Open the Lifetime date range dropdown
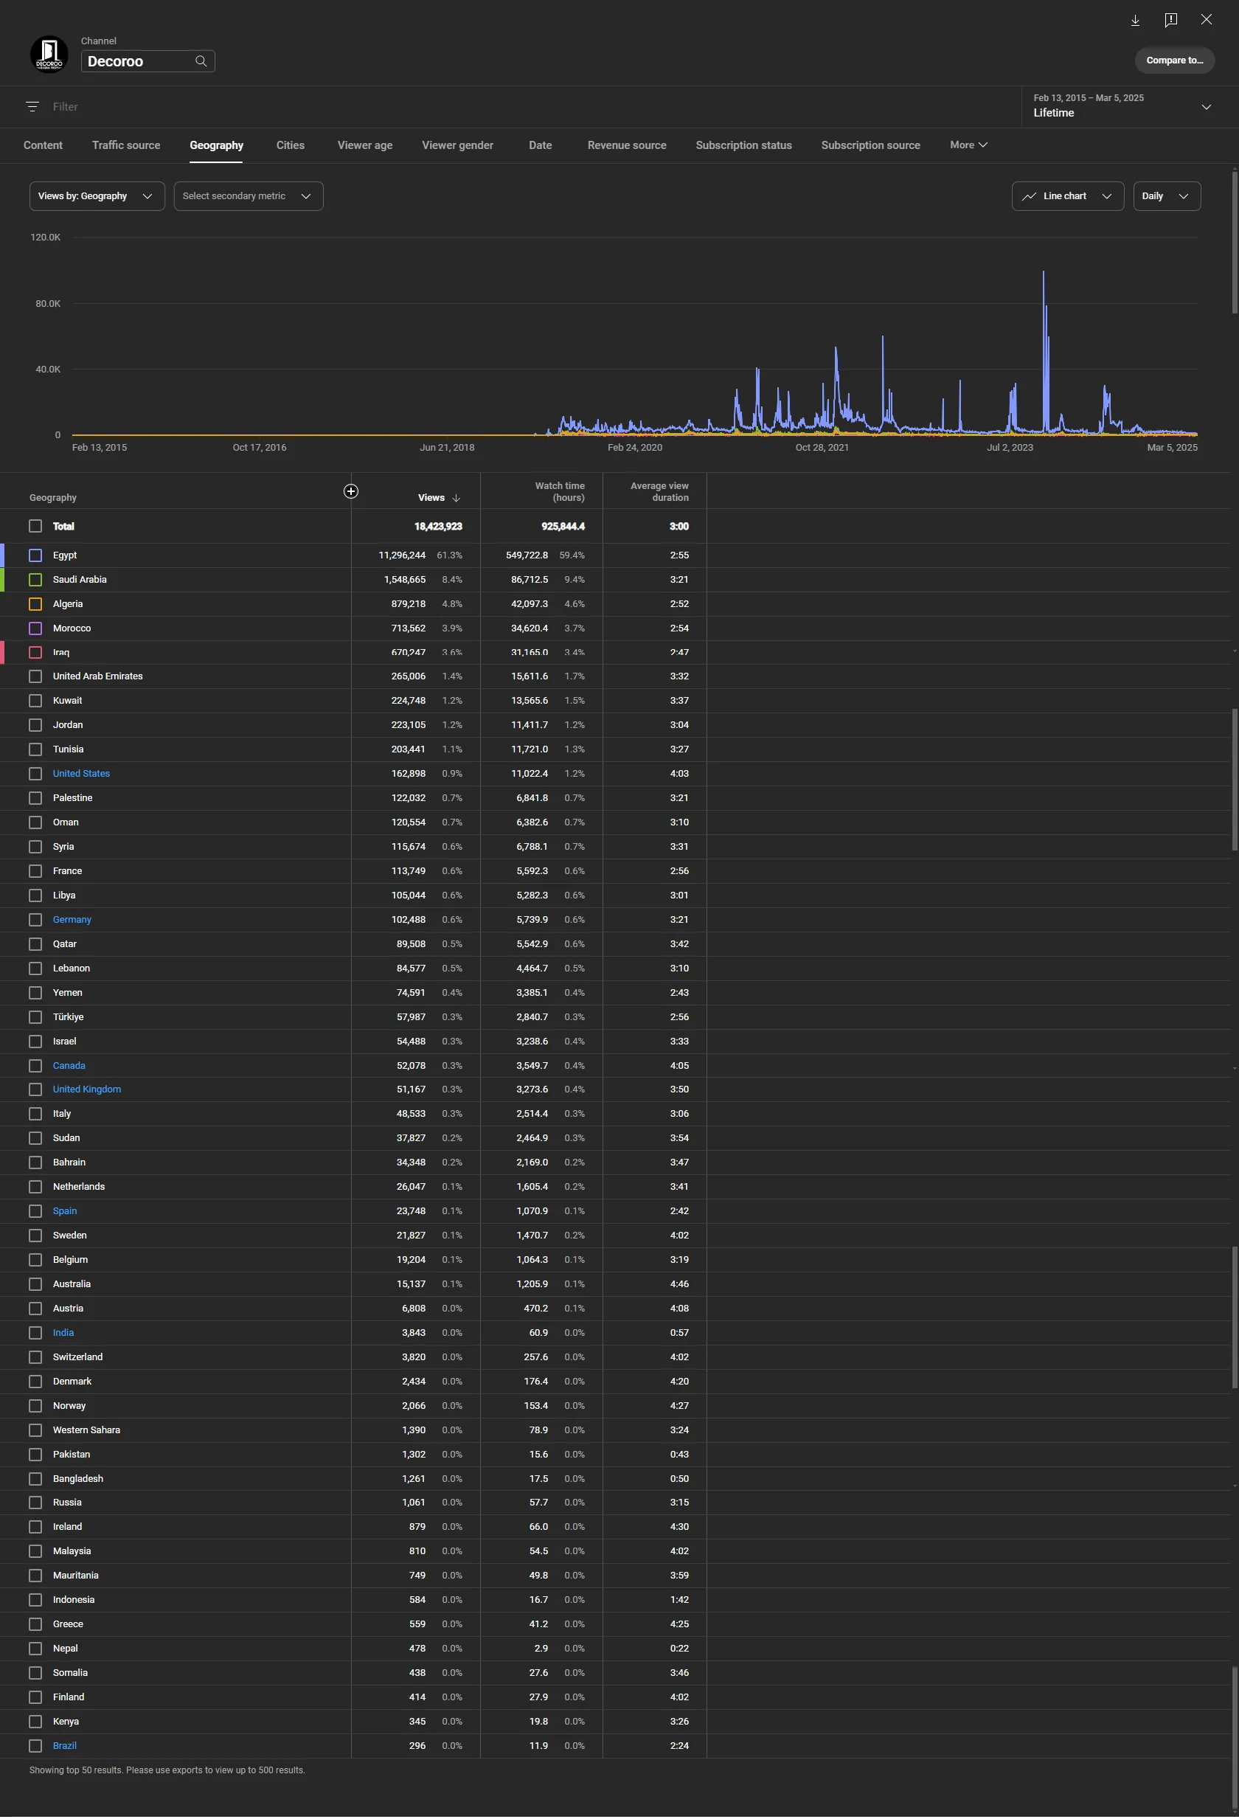 coord(1122,106)
